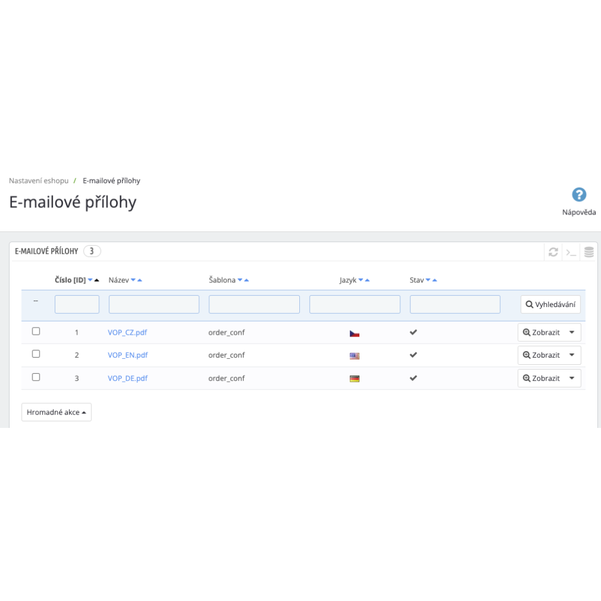This screenshot has height=601, width=601.
Task: Click the Czech flag language icon
Action: pyautogui.click(x=355, y=333)
